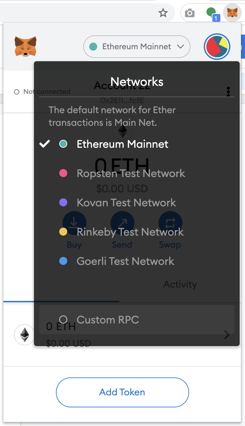
Task: Open the account avatar menu
Action: 217,47
